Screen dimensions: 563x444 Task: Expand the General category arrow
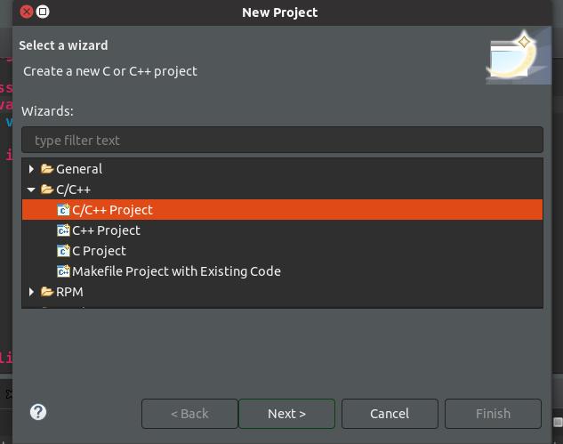pyautogui.click(x=32, y=169)
